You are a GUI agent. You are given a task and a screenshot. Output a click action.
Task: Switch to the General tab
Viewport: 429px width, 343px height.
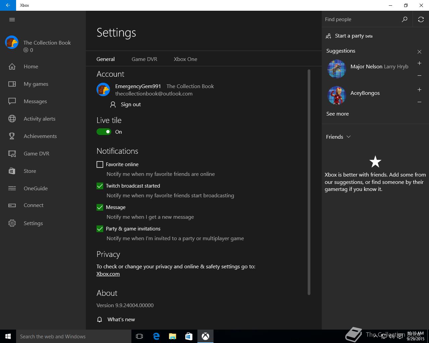click(x=106, y=59)
